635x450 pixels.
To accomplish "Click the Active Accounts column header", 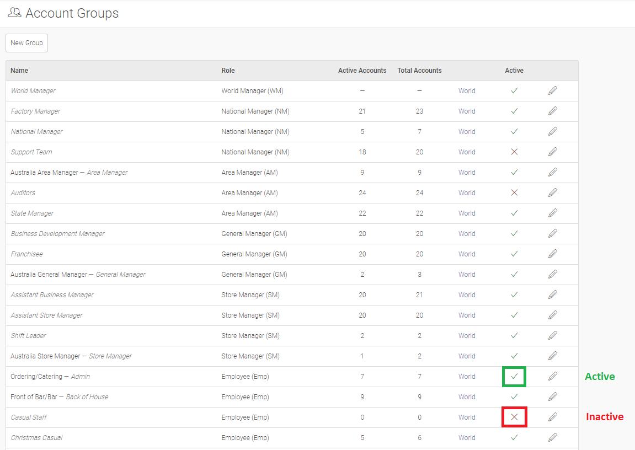I will coord(362,71).
